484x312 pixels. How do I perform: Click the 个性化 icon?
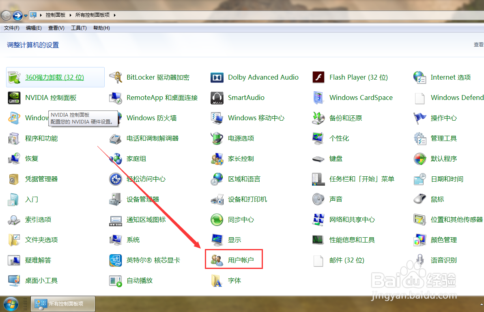(318, 139)
